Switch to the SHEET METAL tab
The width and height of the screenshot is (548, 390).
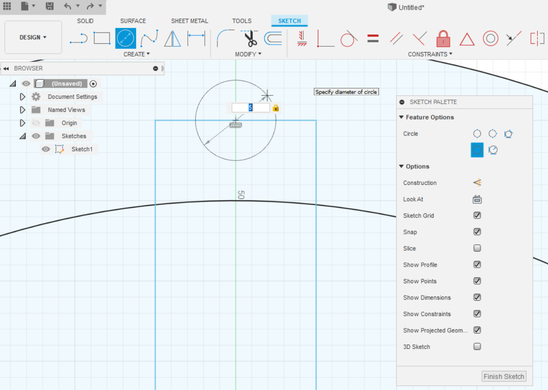190,21
